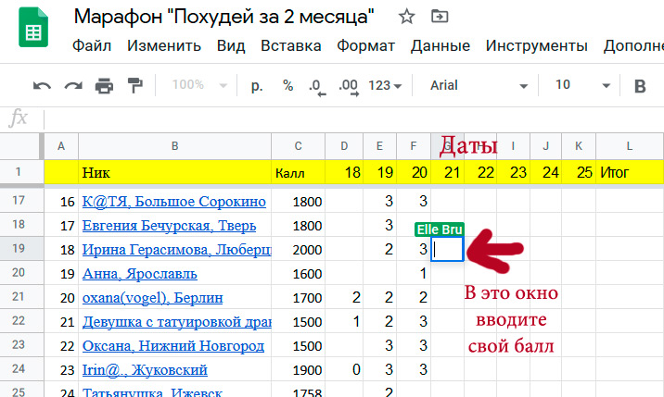Viewport: 664px width, 397px height.
Task: Expand the Arial font dropdown
Action: coord(473,85)
